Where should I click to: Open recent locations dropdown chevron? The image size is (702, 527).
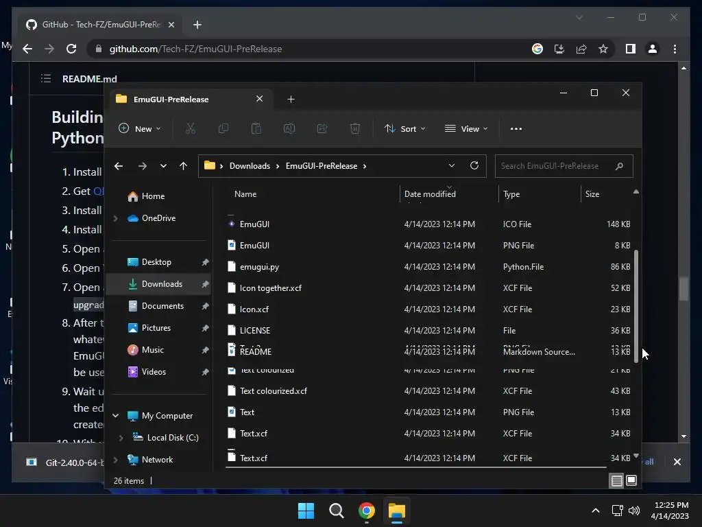pos(163,166)
